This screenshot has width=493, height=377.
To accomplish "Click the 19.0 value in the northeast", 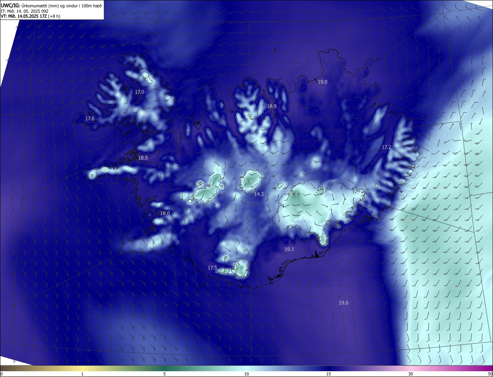I will coord(322,82).
